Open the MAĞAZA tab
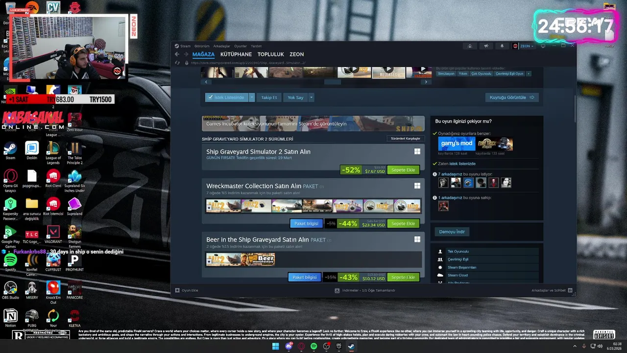The height and width of the screenshot is (353, 627). 203,54
